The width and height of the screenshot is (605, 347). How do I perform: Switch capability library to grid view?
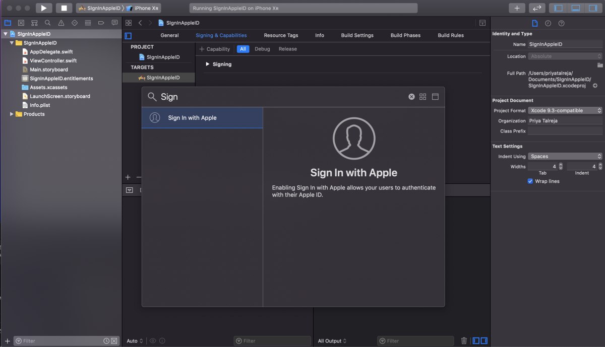423,97
